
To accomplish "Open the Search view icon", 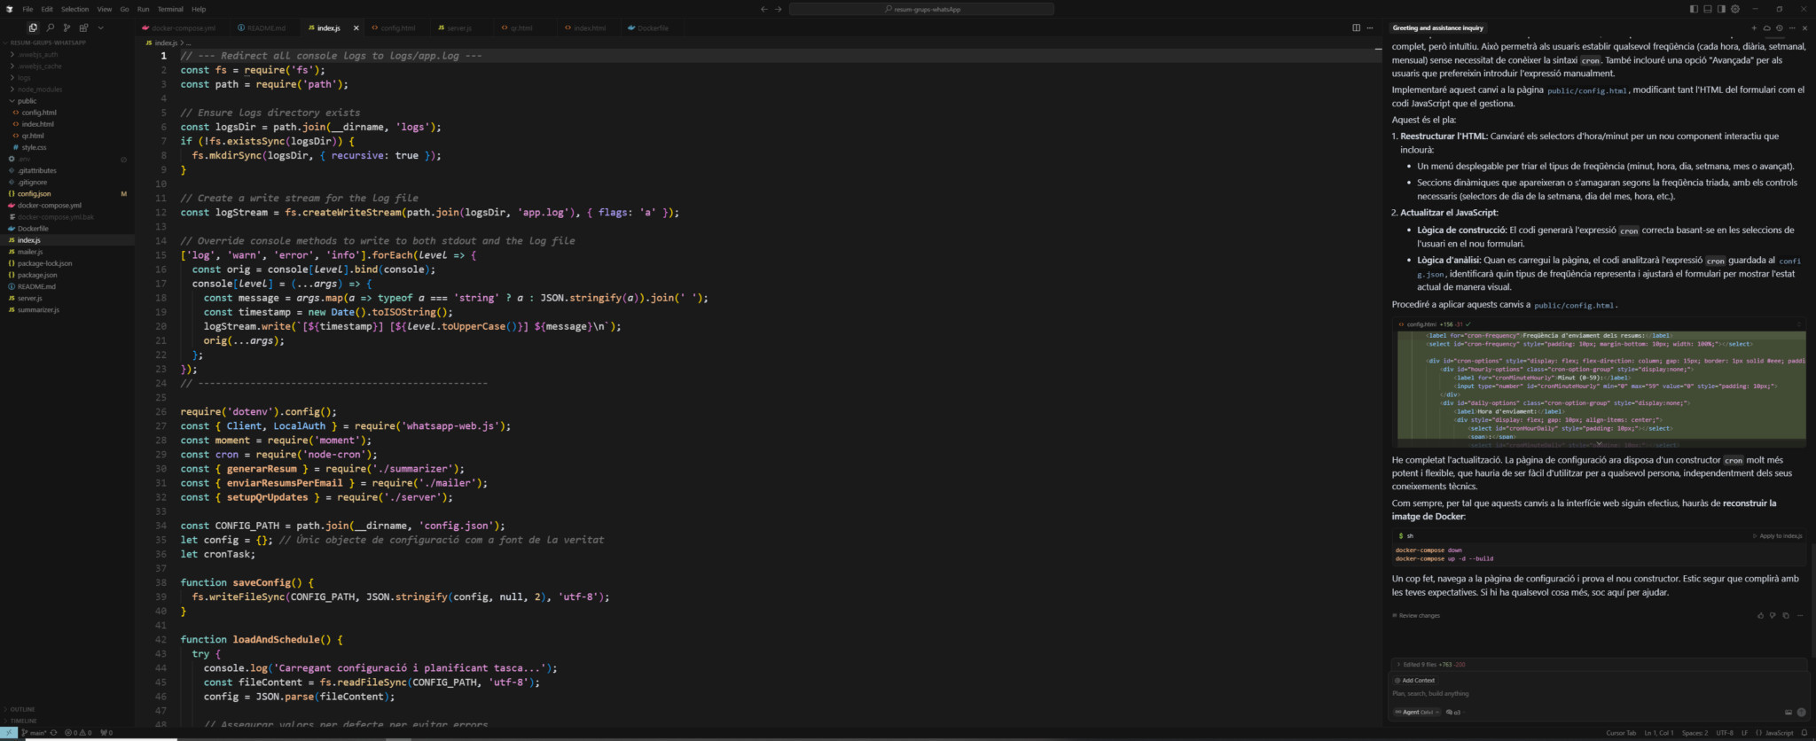I will coord(50,27).
